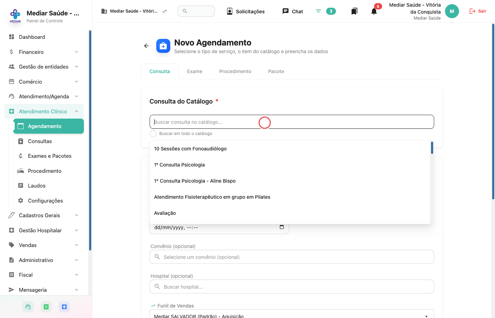Open the bookmarks icon in top bar
This screenshot has width=495, height=318.
point(354,11)
